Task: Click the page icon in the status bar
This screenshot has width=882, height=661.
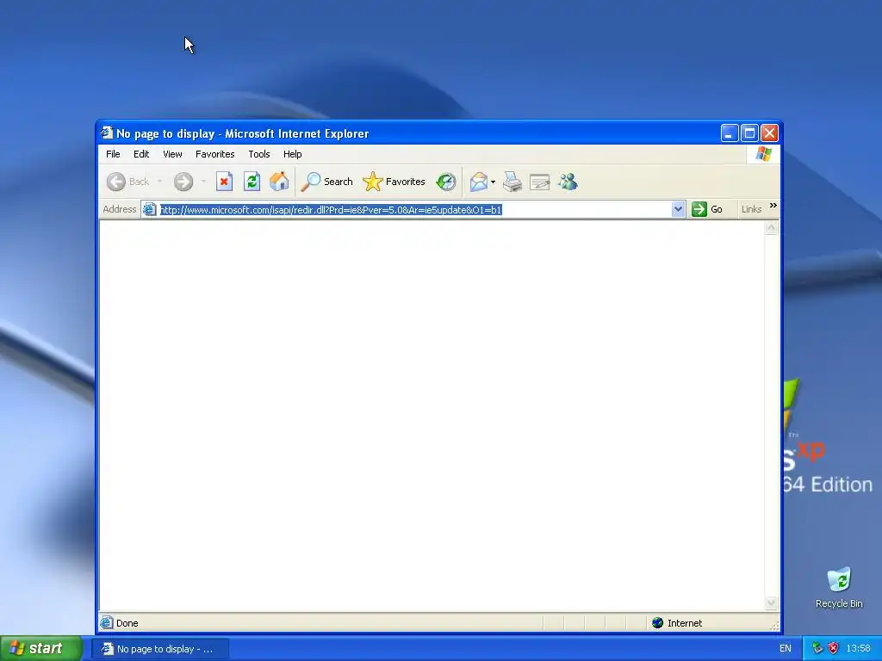Action: (x=106, y=623)
